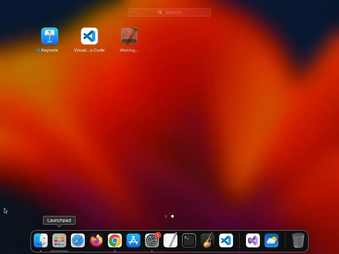Screen dimensions: 339x254
Task: Click the Visual...o Code label
Action: (x=89, y=50)
